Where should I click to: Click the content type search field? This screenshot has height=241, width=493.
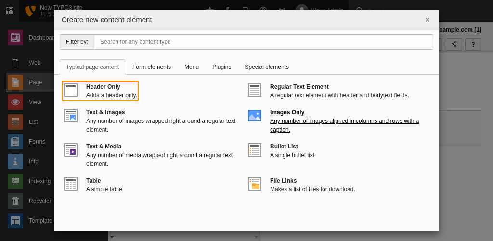263,42
